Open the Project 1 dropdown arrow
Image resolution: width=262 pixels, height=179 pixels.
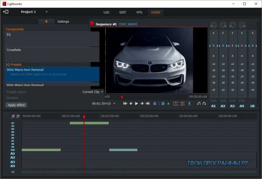pos(47,12)
